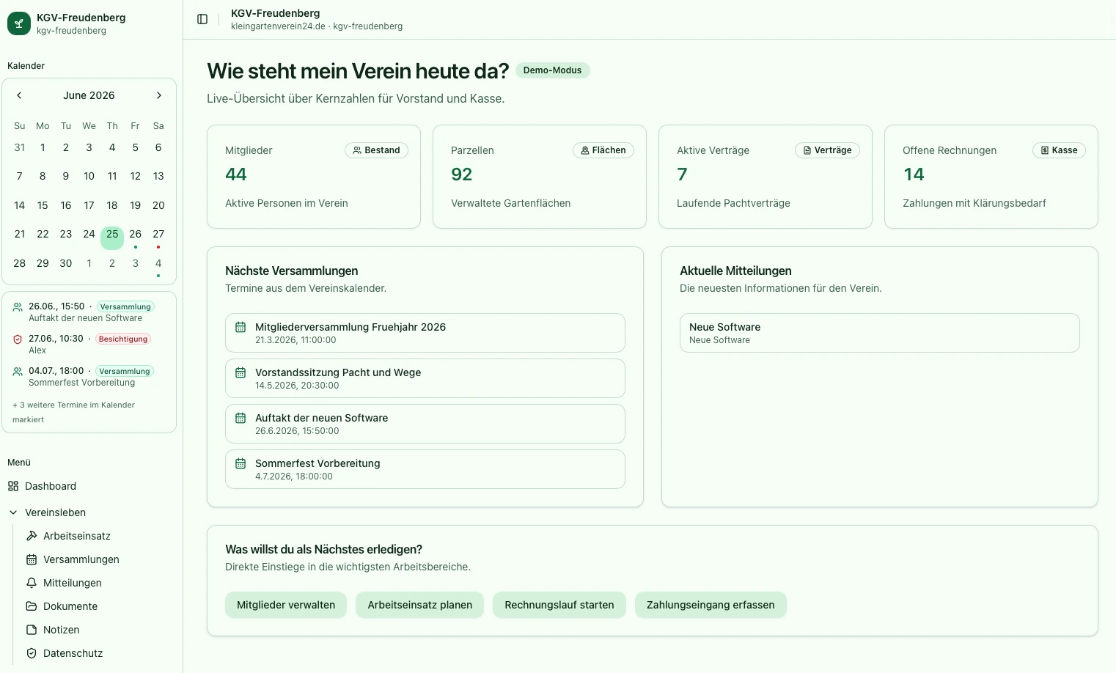Click '+ 3 weitere Termine im Kalender' text

[73, 412]
